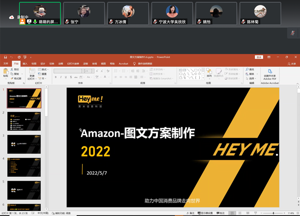The image size is (300, 216).
Task: Switch to the Acrobat ribbon tab
Action: [123, 64]
